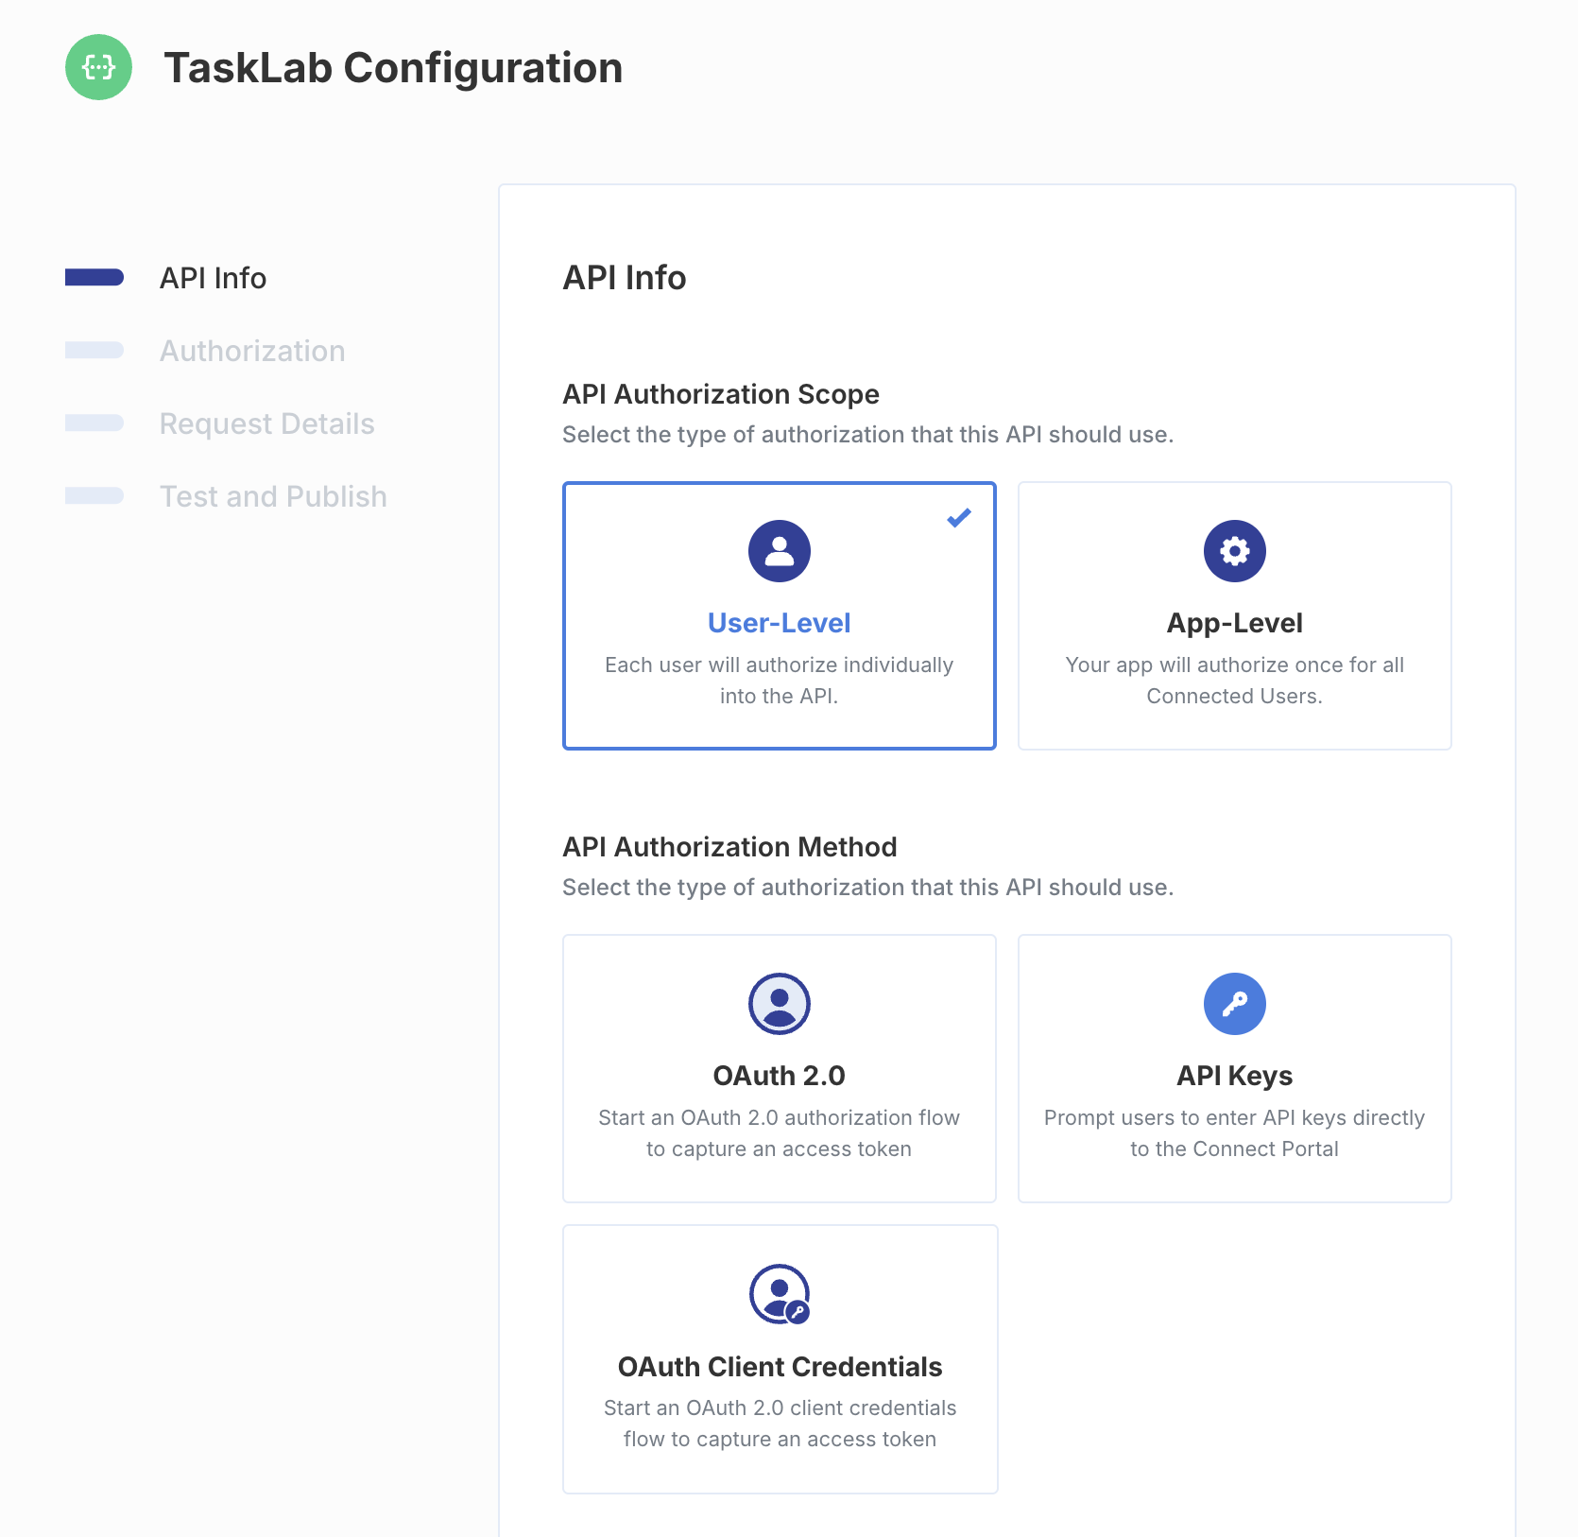Click the OAuth 2.0 user avatar icon
The height and width of the screenshot is (1537, 1578).
click(779, 1003)
